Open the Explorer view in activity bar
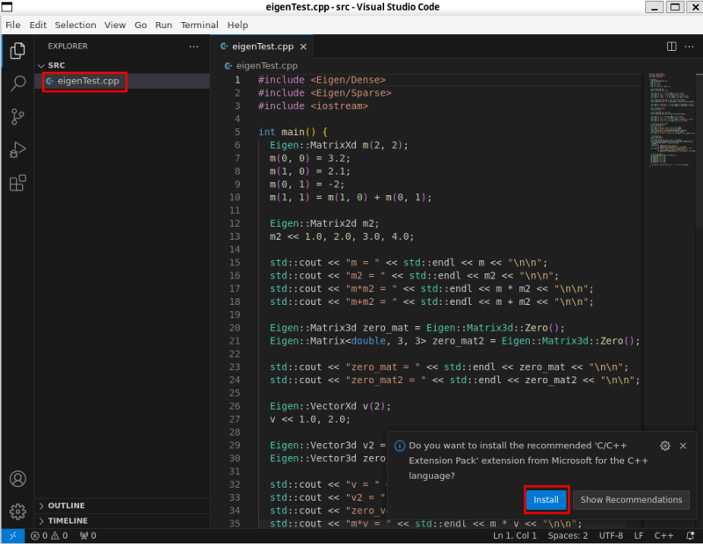This screenshot has height=544, width=703. click(18, 51)
